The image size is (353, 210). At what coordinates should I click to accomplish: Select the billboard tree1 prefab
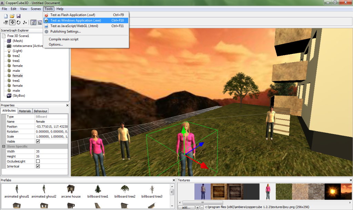tap(98, 191)
